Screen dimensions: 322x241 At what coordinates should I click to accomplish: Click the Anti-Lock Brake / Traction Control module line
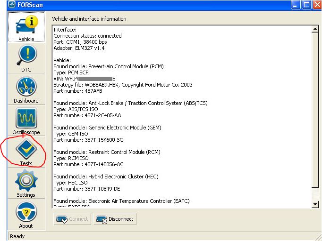tap(130, 103)
